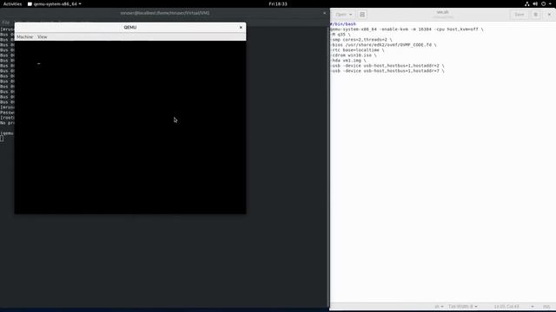Click the '-hda vm1.img' line

pyautogui.click(x=348, y=61)
